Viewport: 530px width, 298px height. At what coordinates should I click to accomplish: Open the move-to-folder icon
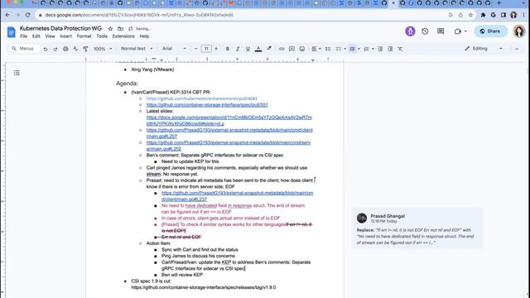pos(120,29)
